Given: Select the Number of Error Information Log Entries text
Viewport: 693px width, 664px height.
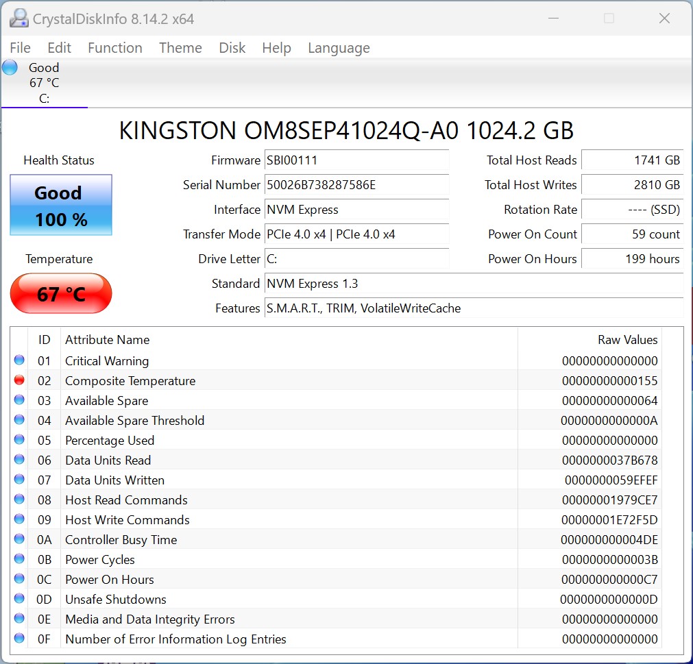Looking at the screenshot, I should point(176,639).
